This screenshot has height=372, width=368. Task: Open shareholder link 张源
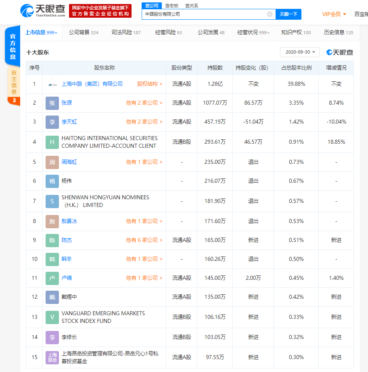click(67, 103)
